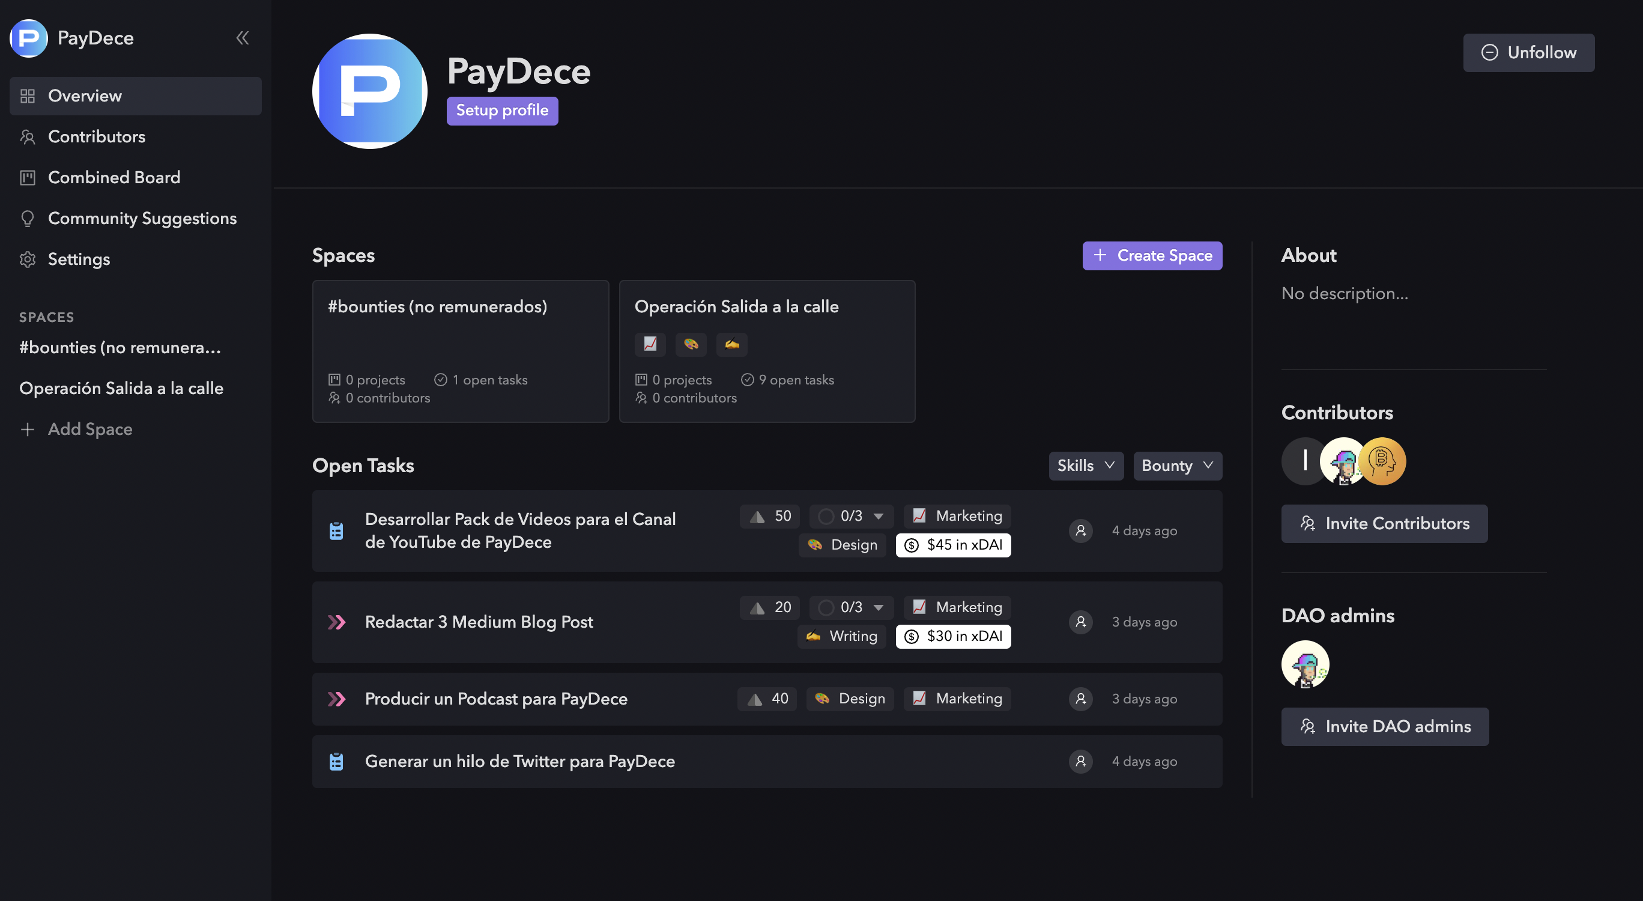Click the Unfollow button
The image size is (1643, 901).
coord(1528,52)
